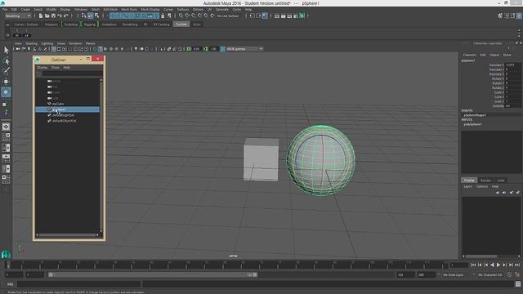Click polySphere1 under INPUTS
523x294 pixels.
point(472,124)
